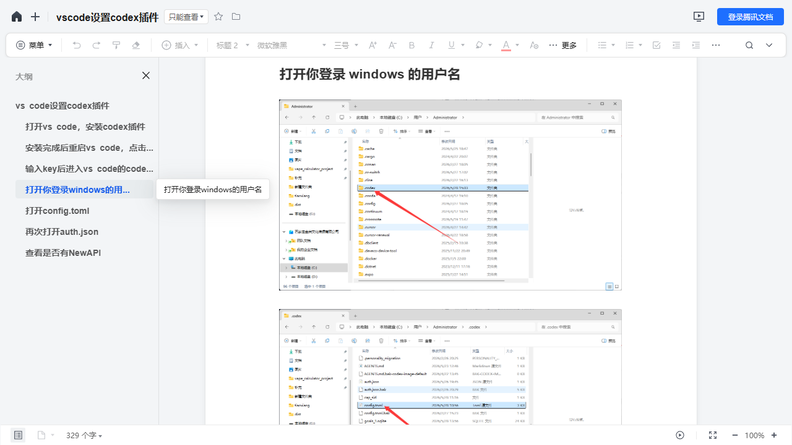Close the outline panel
The height and width of the screenshot is (445, 792).
(146, 75)
